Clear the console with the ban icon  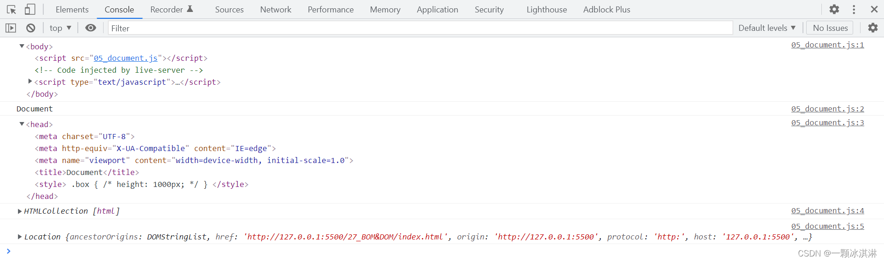point(31,28)
